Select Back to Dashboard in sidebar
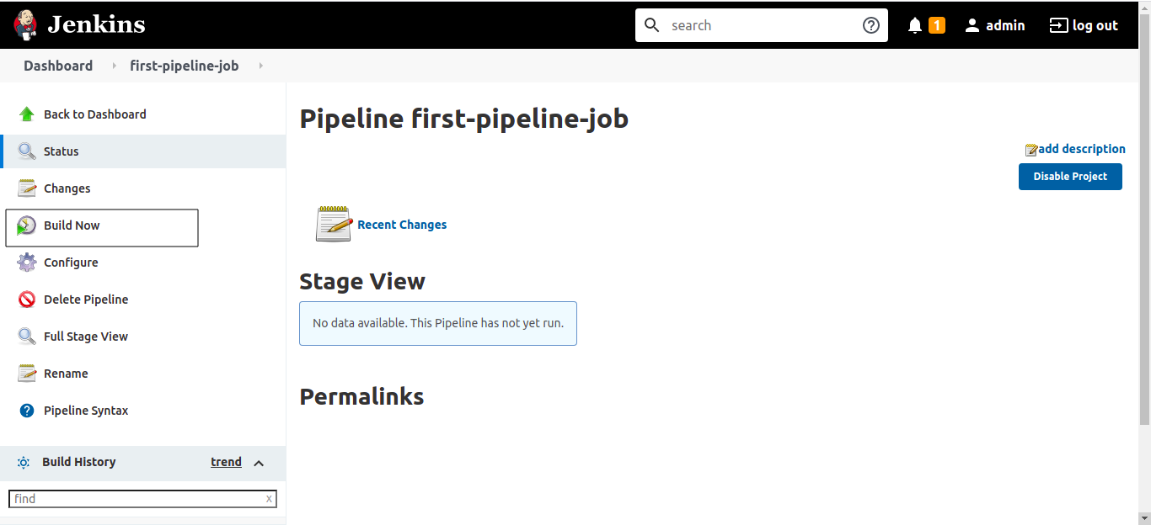The image size is (1151, 525). pos(94,114)
